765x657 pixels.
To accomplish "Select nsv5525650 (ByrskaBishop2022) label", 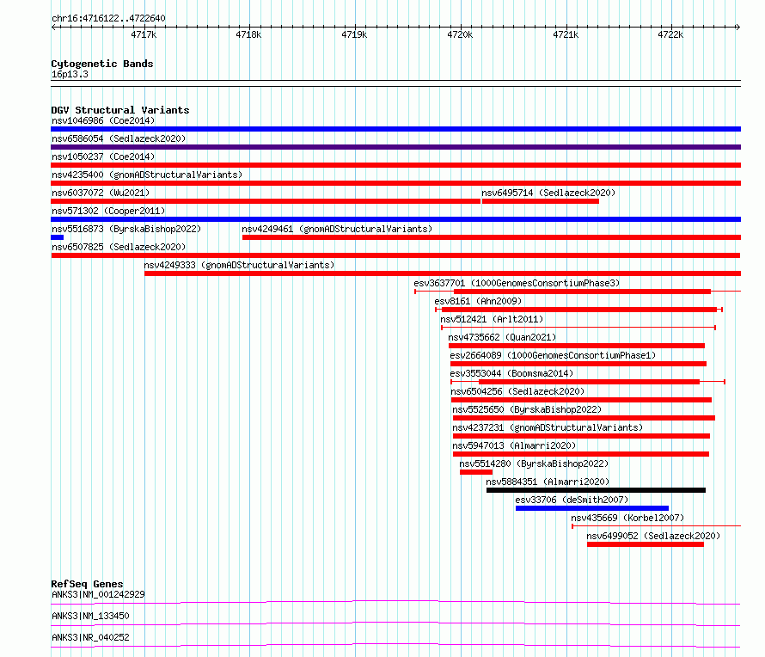I will [527, 409].
